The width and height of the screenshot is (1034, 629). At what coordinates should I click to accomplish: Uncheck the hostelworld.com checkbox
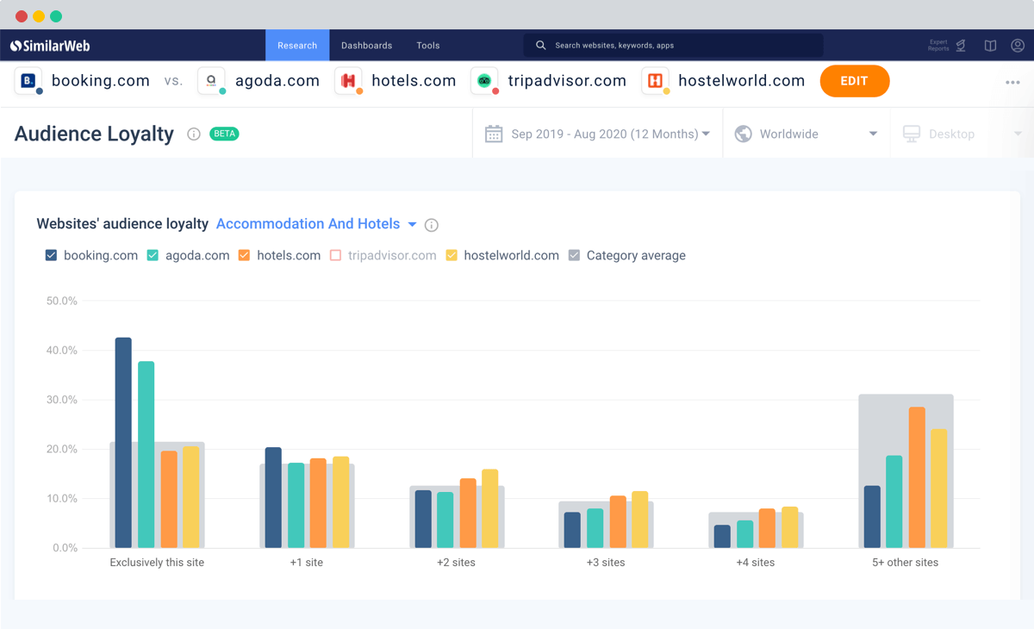pyautogui.click(x=452, y=255)
